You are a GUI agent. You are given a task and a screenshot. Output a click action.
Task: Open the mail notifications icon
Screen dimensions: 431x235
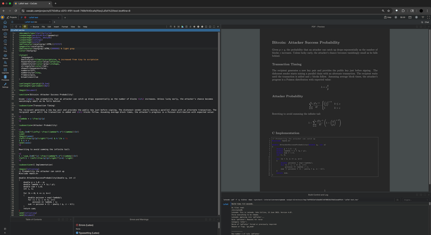(x=410, y=18)
